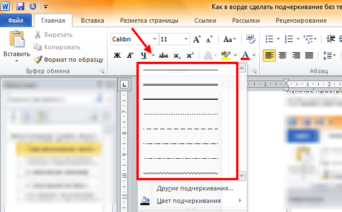The image size is (342, 212).
Task: Click the Word application icon in title bar
Action: [5, 6]
